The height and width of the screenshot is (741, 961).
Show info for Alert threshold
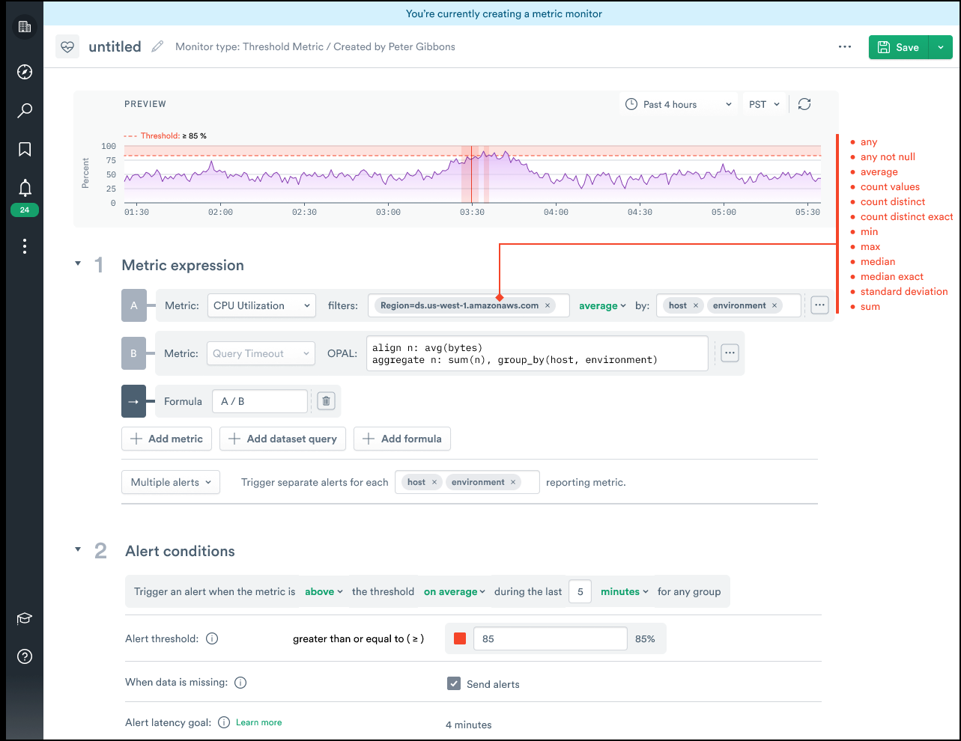tap(212, 638)
